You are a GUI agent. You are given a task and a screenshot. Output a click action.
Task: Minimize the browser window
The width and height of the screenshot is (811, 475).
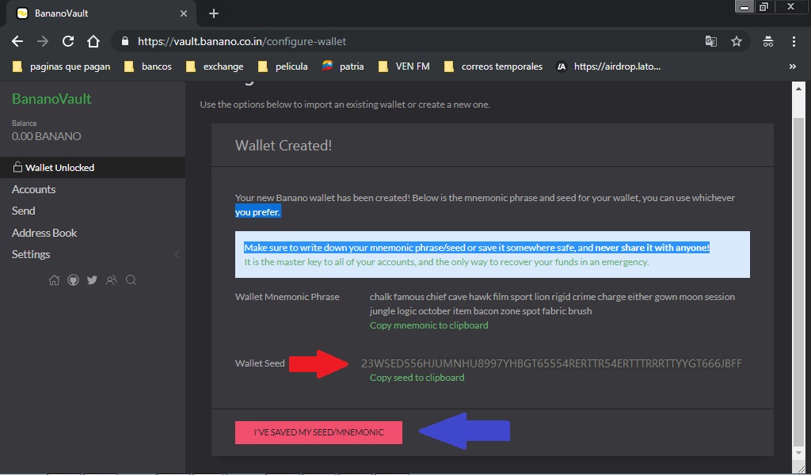(744, 7)
